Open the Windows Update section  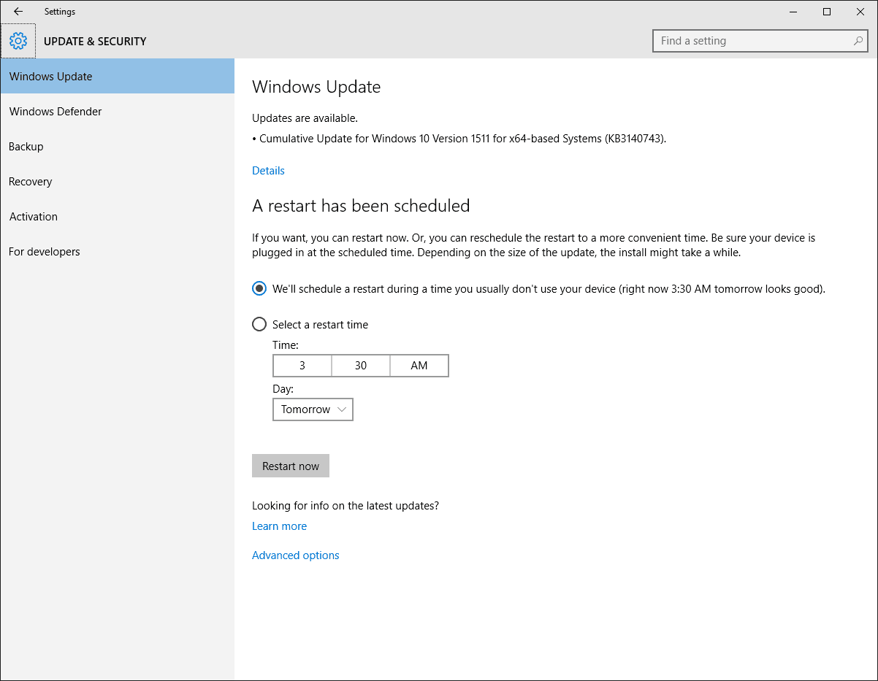point(118,76)
